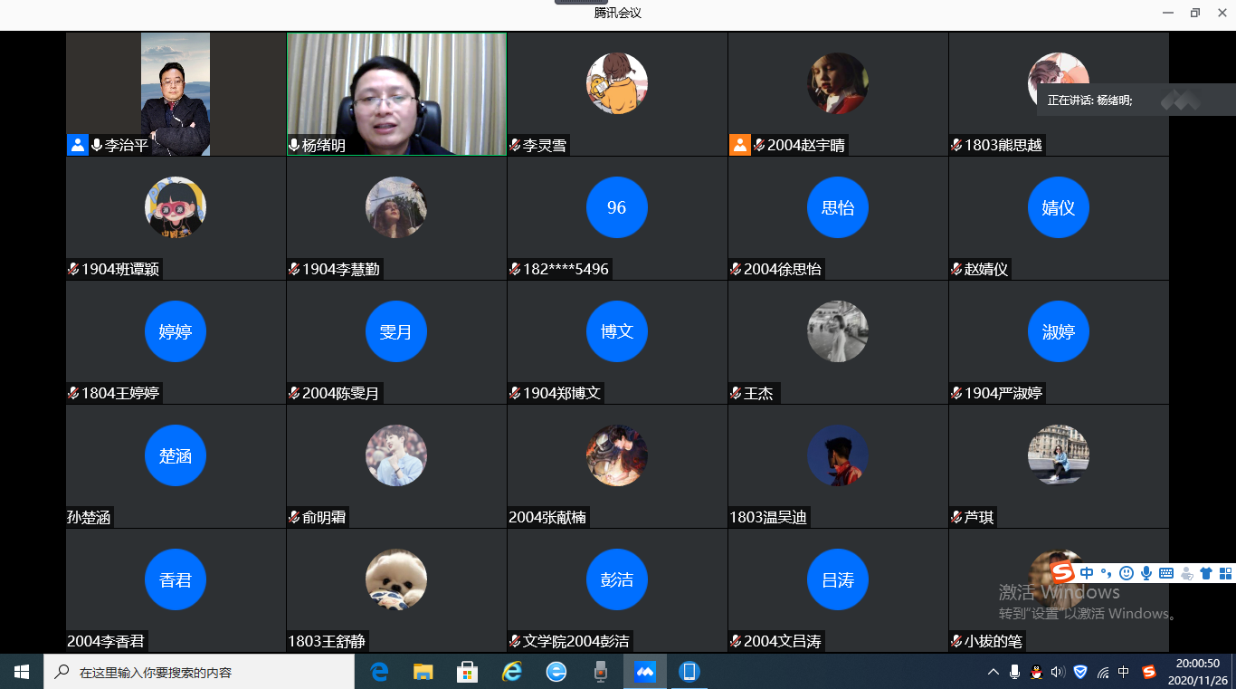This screenshot has width=1236, height=689.
Task: Open the Sogou emoji smiley panel
Action: pos(1127,573)
